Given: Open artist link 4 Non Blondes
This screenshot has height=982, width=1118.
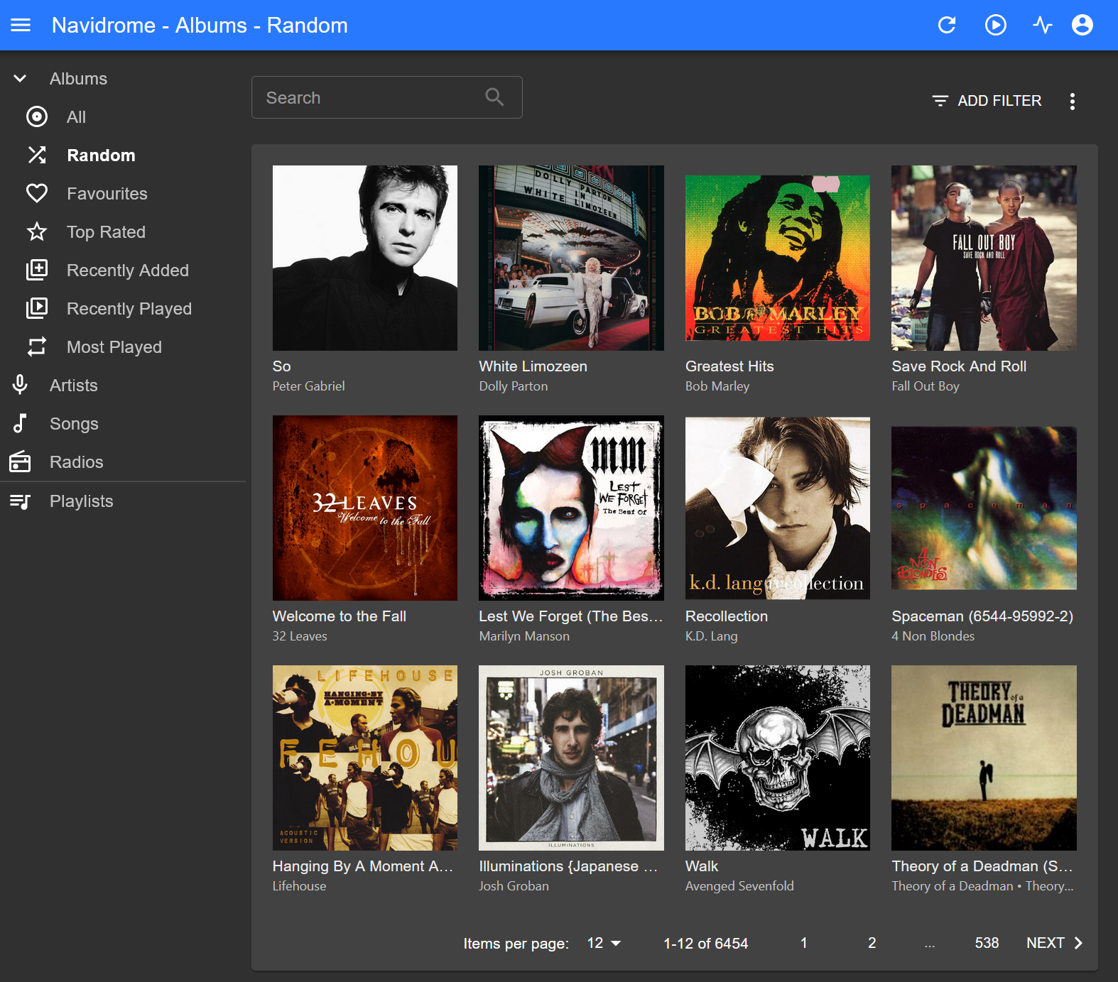Looking at the screenshot, I should pyautogui.click(x=933, y=636).
